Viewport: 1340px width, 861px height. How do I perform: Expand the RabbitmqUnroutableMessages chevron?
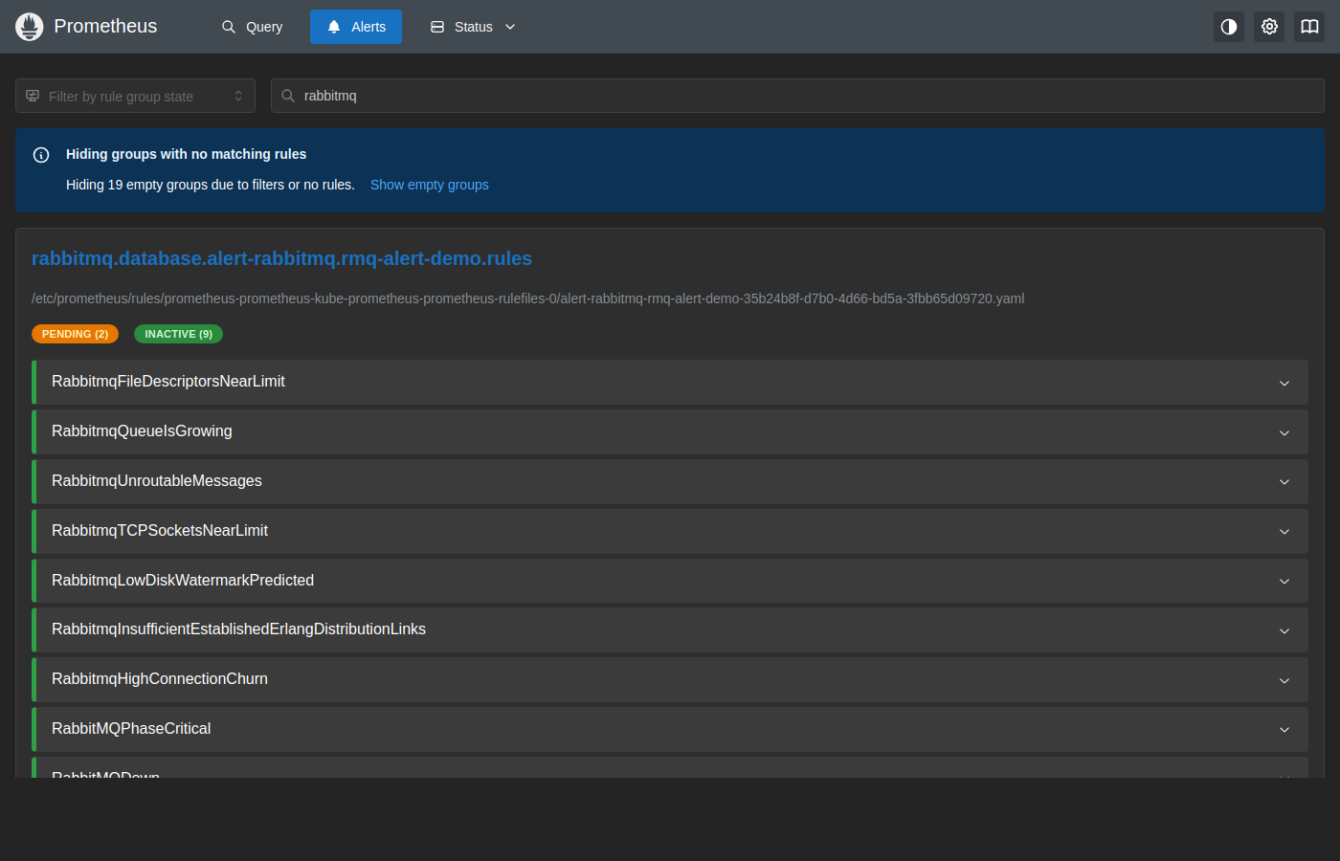click(1284, 481)
